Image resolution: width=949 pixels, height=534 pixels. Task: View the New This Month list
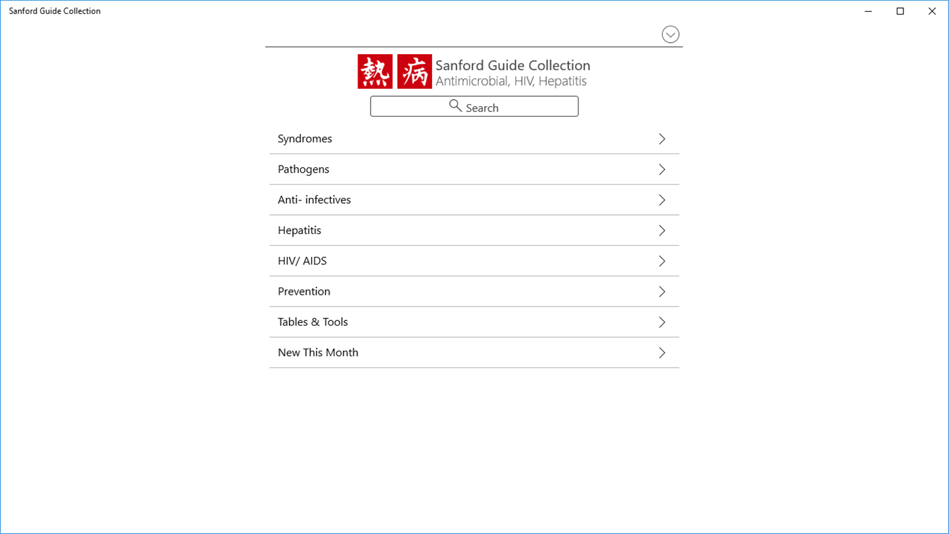point(318,353)
